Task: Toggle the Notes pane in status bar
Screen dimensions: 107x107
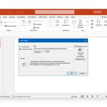Action: point(74,96)
